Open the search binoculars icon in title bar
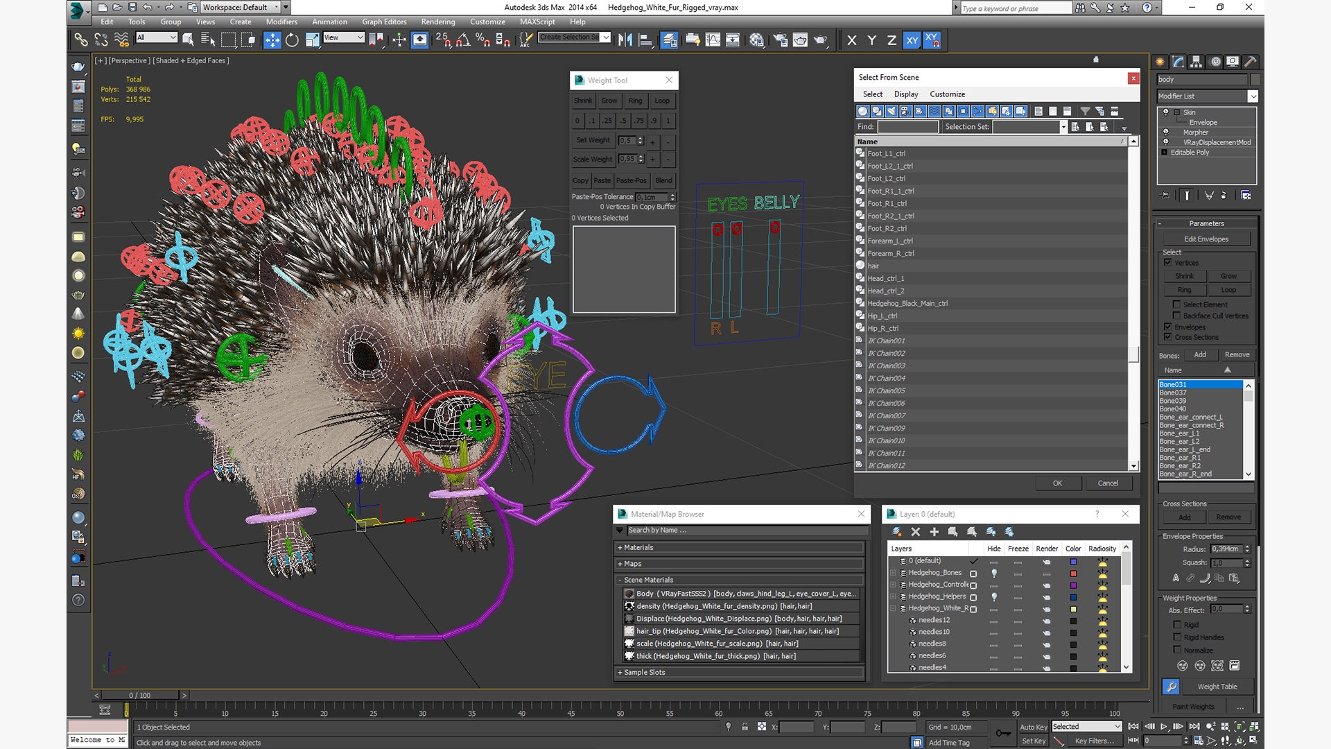The height and width of the screenshot is (749, 1331). pyautogui.click(x=1080, y=8)
